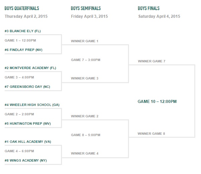Click Game 7 – 3:00PM semifinal

(x=86, y=60)
